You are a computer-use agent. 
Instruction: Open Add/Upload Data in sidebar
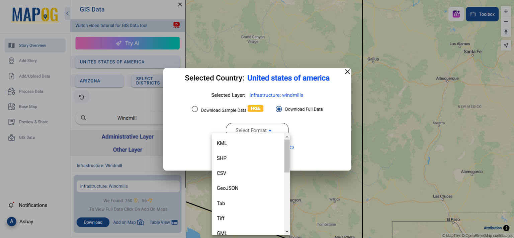point(35,76)
